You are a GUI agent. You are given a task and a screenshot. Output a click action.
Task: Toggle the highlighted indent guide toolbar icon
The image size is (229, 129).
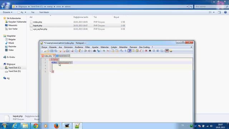[130, 51]
